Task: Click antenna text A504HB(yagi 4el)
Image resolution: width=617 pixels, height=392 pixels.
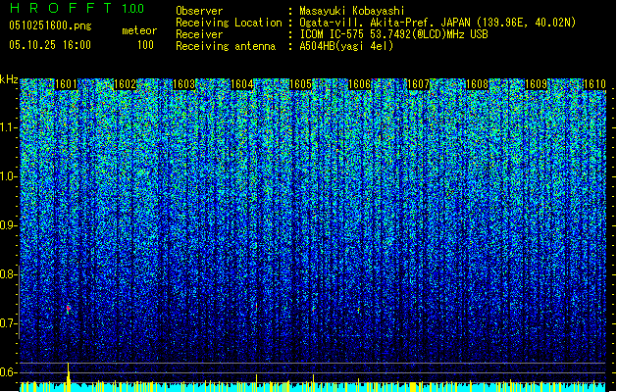Action: (x=346, y=46)
